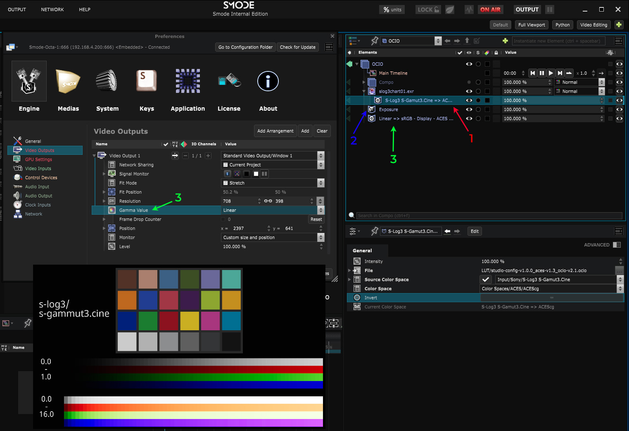
Task: Click the Add video output button
Action: (x=305, y=131)
